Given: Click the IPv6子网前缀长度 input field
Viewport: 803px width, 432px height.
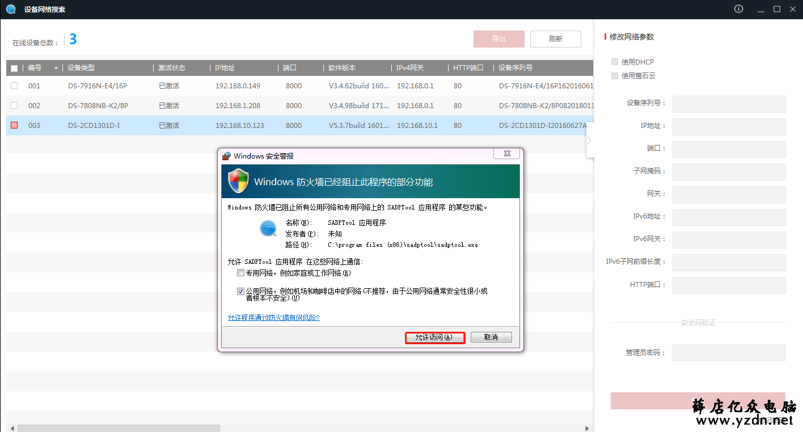Looking at the screenshot, I should (x=729, y=263).
